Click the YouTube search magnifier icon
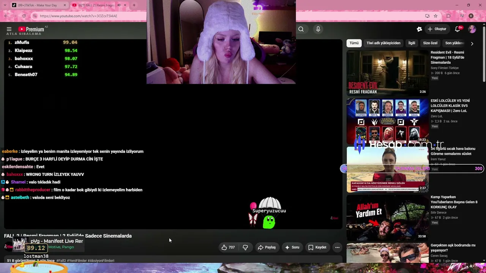This screenshot has width=486, height=273. (301, 29)
